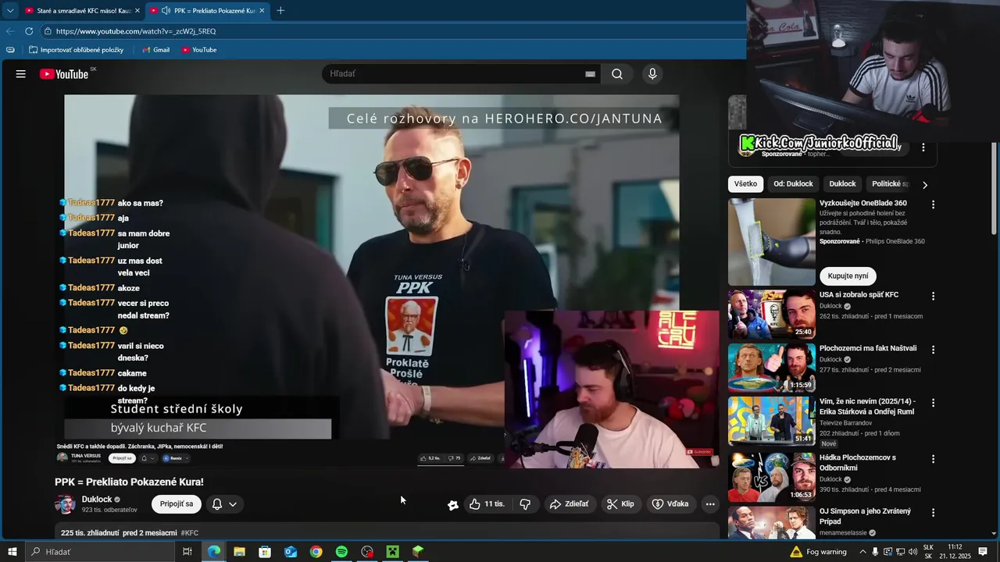Open the Duklock channel name link

(x=97, y=500)
